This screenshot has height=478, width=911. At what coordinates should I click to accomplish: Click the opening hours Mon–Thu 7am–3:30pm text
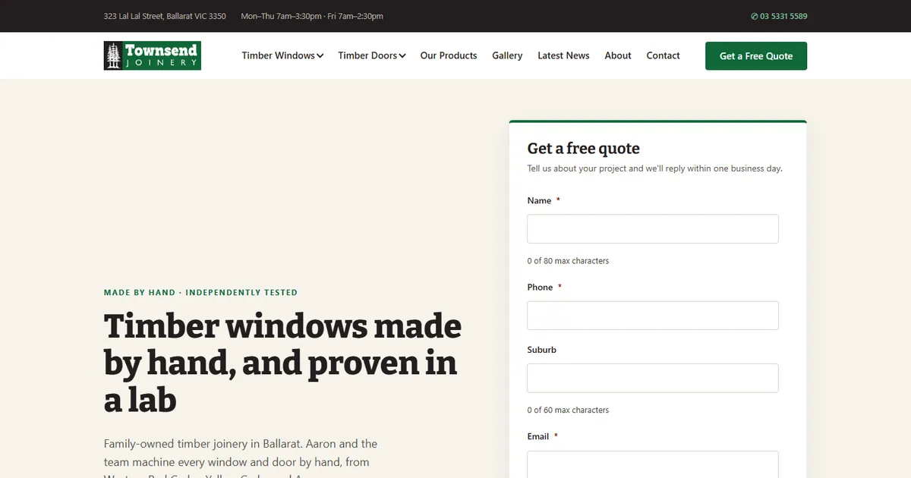click(x=312, y=16)
